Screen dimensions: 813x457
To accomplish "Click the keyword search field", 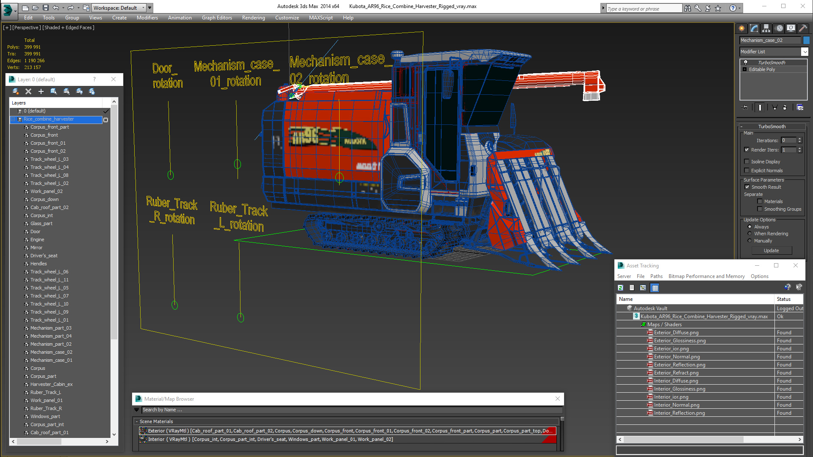I will click(644, 8).
